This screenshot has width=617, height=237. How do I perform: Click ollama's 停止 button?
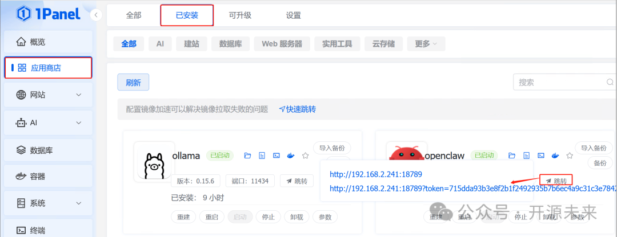click(269, 217)
